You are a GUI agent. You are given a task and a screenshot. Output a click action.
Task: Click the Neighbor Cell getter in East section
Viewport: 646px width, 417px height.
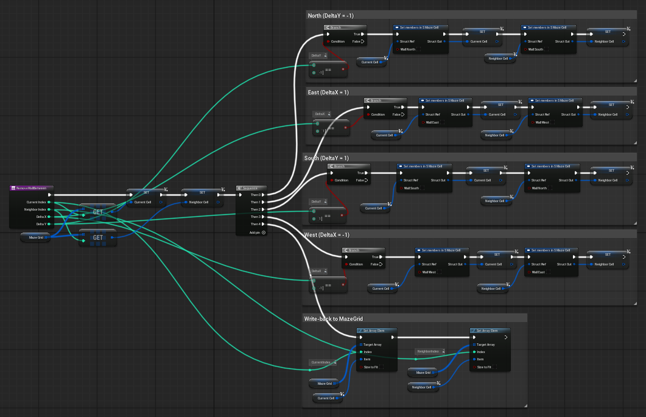(x=496, y=135)
